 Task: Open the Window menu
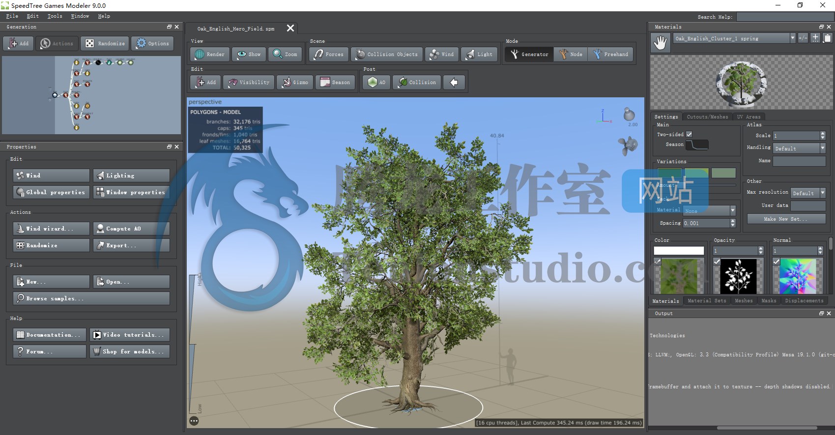pyautogui.click(x=80, y=16)
